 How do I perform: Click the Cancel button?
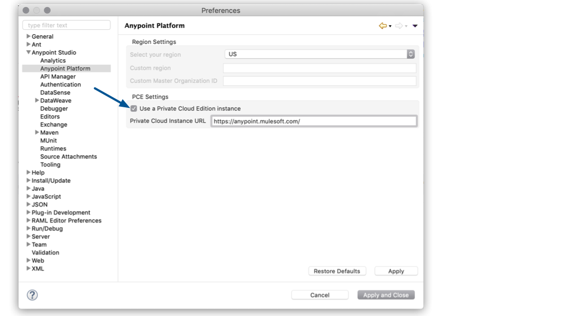click(x=319, y=295)
